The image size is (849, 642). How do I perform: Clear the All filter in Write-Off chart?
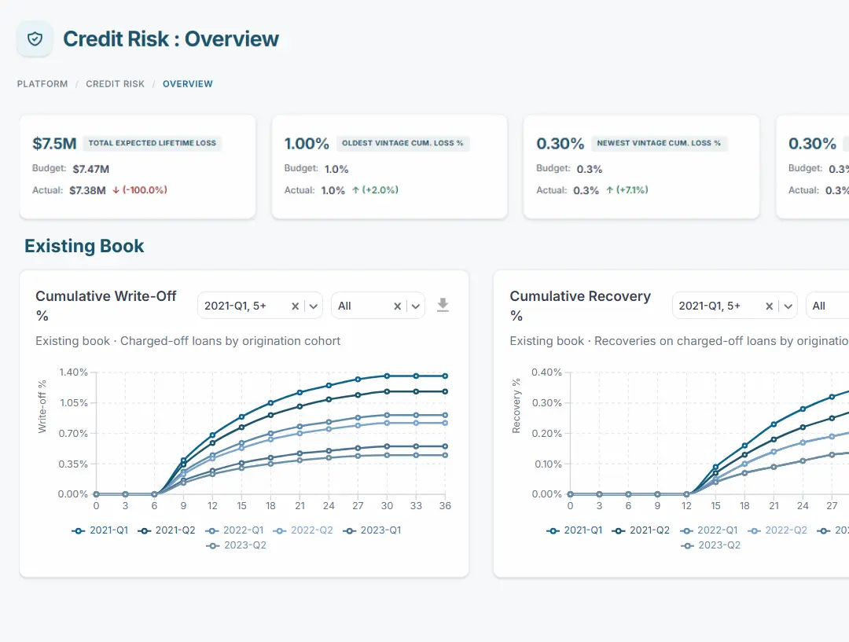[398, 306]
